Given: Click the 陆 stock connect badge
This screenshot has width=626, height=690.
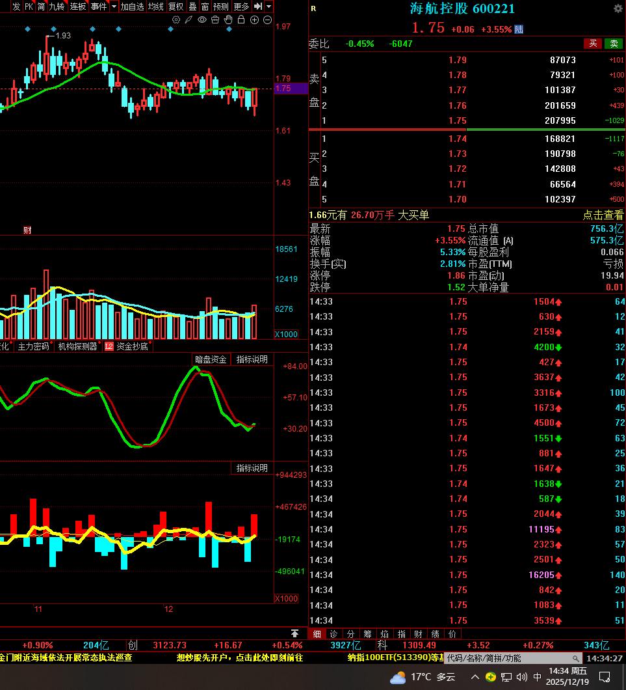Looking at the screenshot, I should point(519,29).
